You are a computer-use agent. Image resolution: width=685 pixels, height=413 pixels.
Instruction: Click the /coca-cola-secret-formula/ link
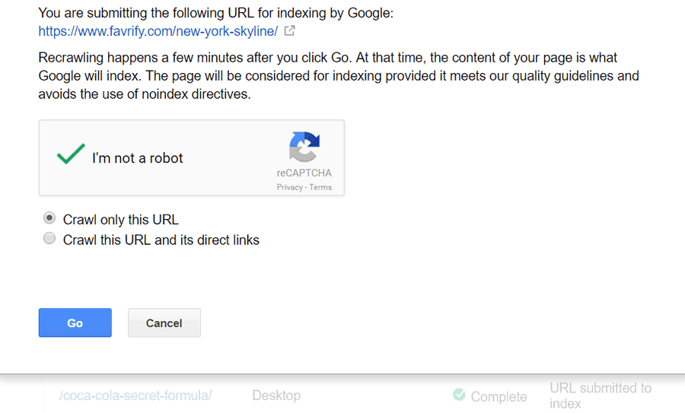coord(136,396)
